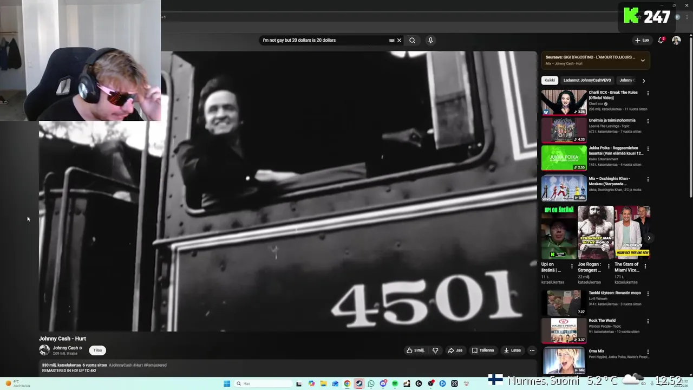Save video with Tallenna button

pos(483,350)
